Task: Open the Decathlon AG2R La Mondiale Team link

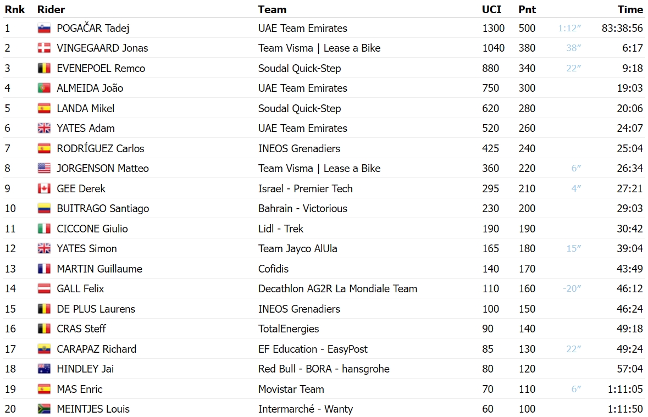Action: [337, 288]
